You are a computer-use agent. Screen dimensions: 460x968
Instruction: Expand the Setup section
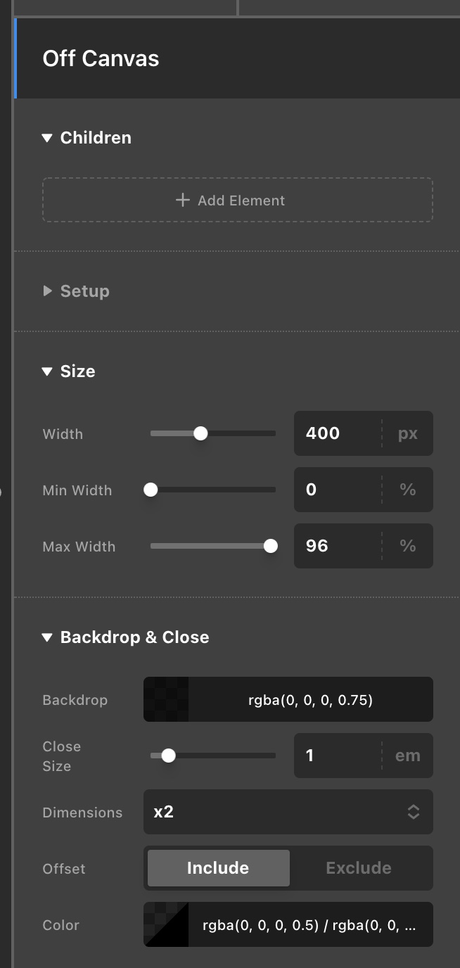click(x=76, y=291)
